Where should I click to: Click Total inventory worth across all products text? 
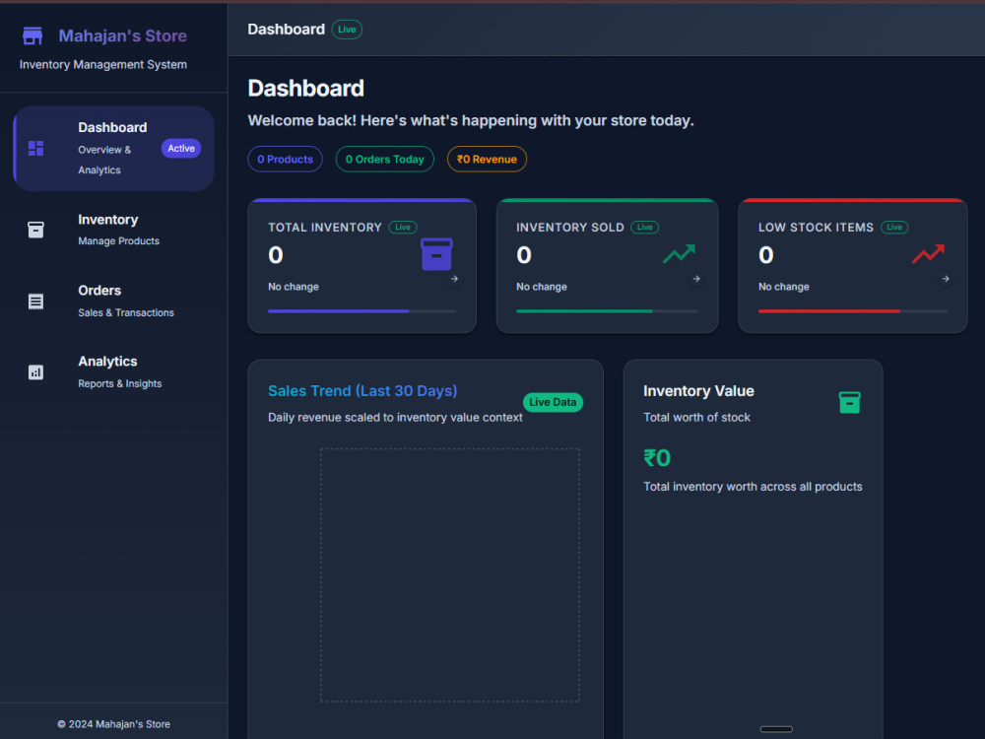753,487
